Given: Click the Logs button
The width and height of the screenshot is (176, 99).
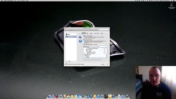Looking at the screenshot, I should 103,64.
